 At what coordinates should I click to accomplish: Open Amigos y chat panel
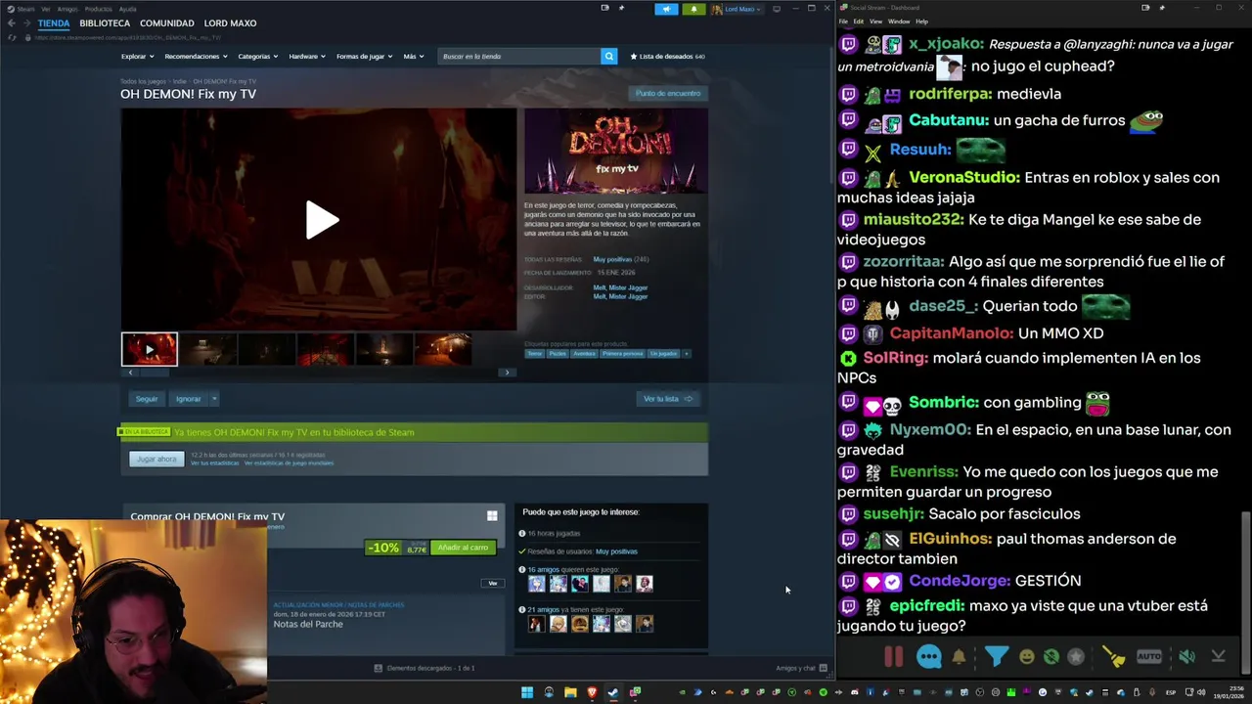[x=801, y=668]
